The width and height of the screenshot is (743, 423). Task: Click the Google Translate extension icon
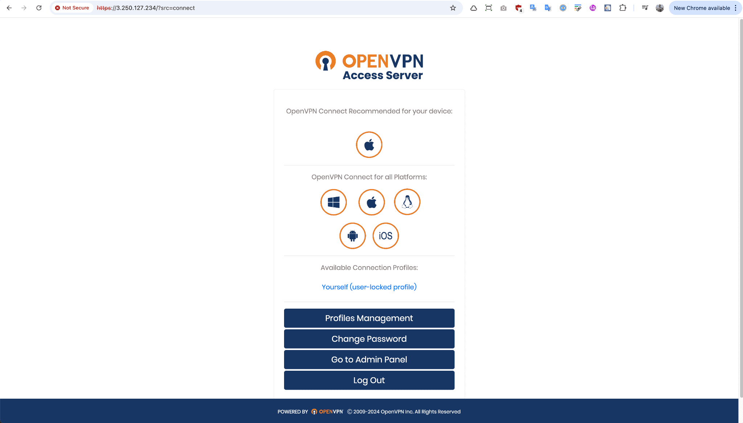pos(548,8)
